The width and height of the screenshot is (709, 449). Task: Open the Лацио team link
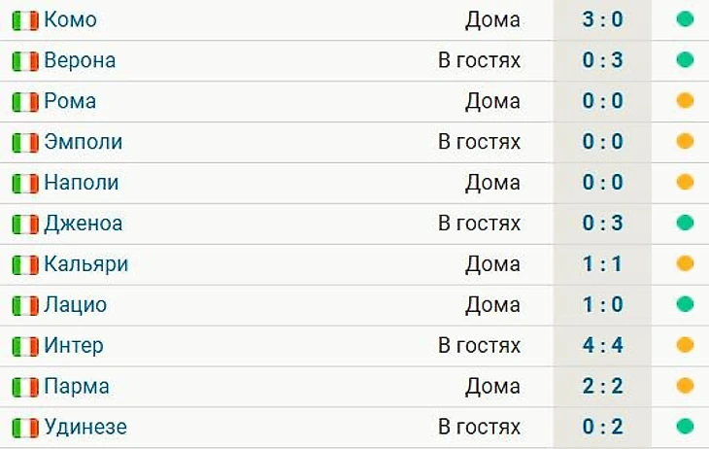click(x=75, y=305)
